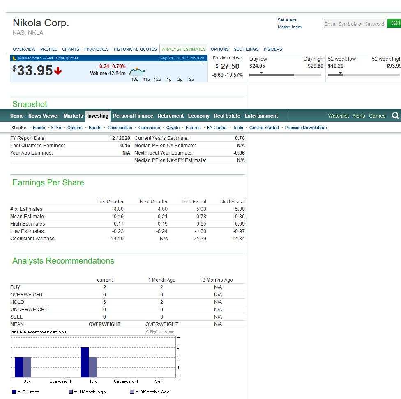Click the Coefficient Variance row label
Image resolution: width=401 pixels, height=399 pixels.
click(32, 239)
